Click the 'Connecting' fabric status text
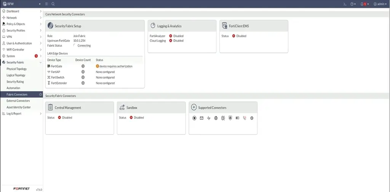Image resolution: width=390 pixels, height=192 pixels. 84,46
